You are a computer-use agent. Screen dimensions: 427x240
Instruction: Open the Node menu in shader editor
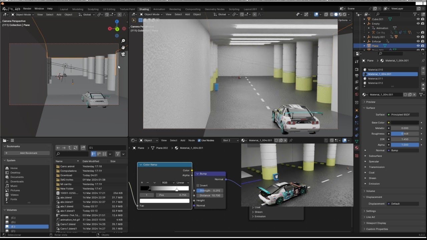coord(191,140)
